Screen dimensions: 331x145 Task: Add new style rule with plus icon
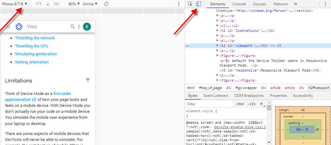(261, 104)
